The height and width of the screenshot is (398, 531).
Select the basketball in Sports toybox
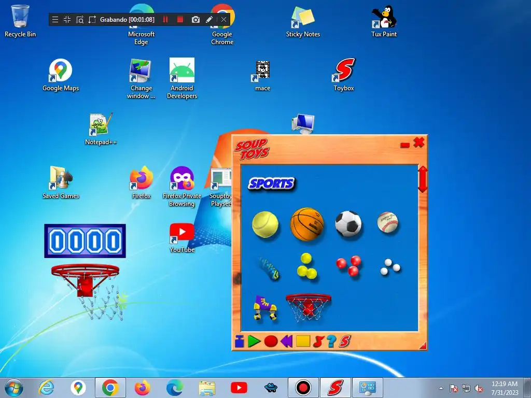[307, 224]
